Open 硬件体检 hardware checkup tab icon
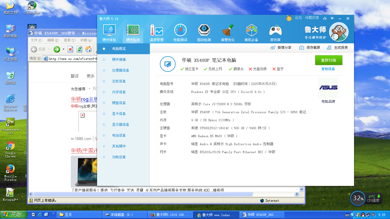Image resolution: width=390 pixels, height=219 pixels. pyautogui.click(x=109, y=30)
